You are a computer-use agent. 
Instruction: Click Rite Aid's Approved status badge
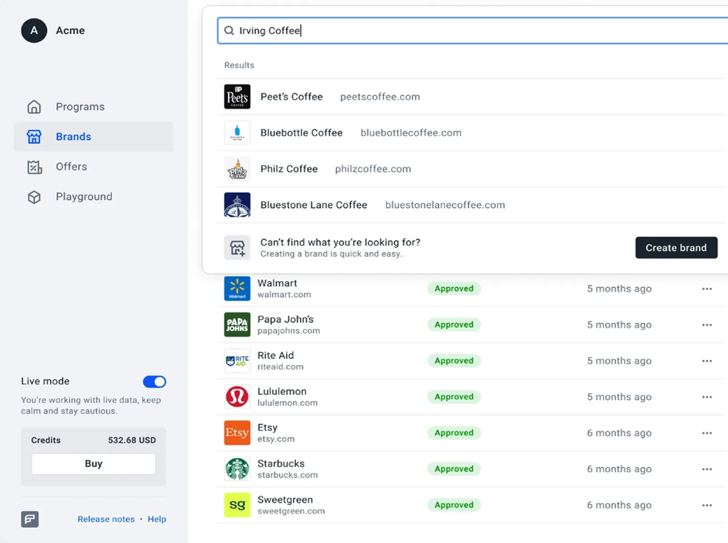coord(454,361)
